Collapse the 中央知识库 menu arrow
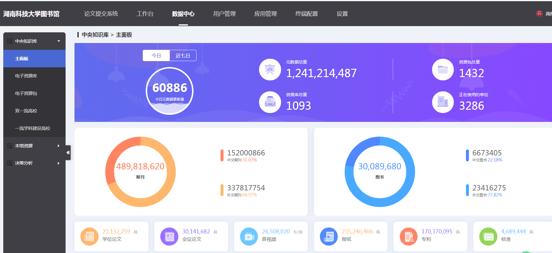The image size is (552, 253). pyautogui.click(x=59, y=41)
